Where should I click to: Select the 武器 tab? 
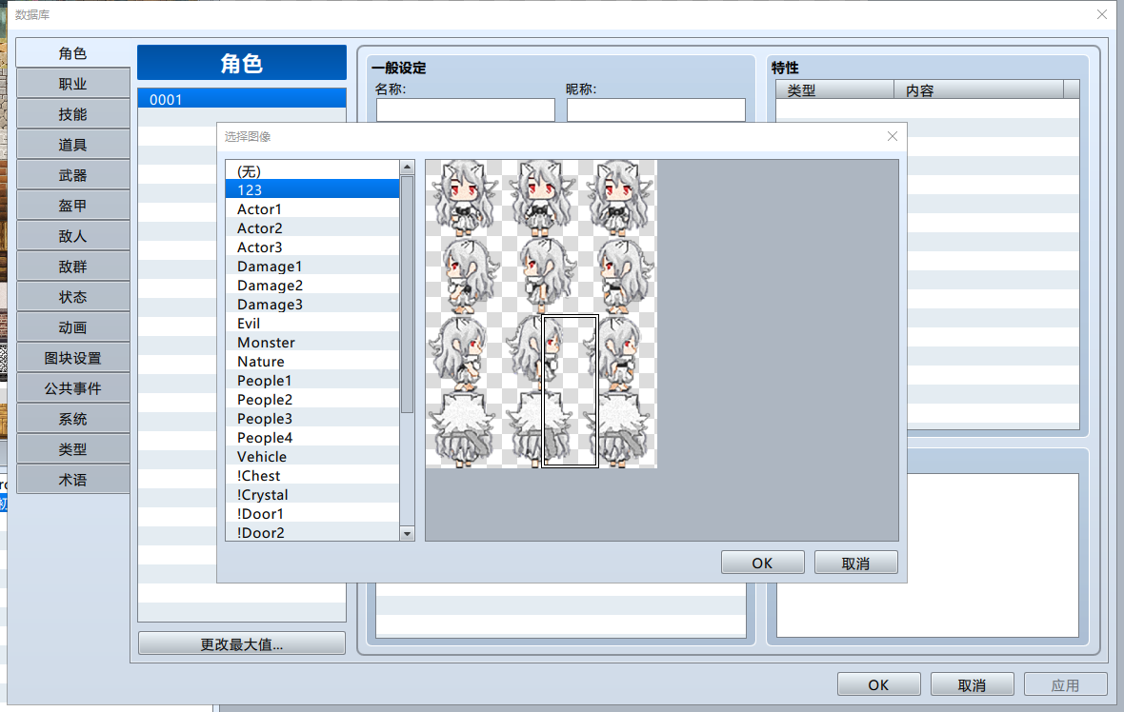click(72, 175)
